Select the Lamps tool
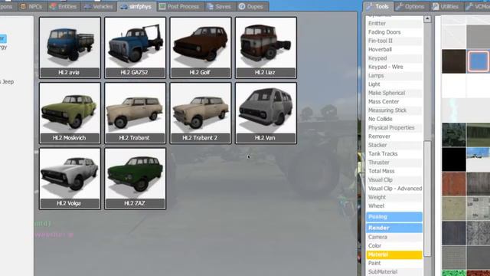 pos(394,76)
